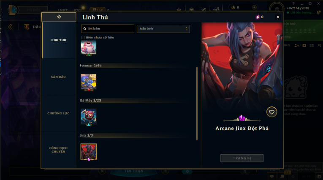
Task: Toggle the Hiện chưa sở hữu checkbox
Action: click(83, 37)
